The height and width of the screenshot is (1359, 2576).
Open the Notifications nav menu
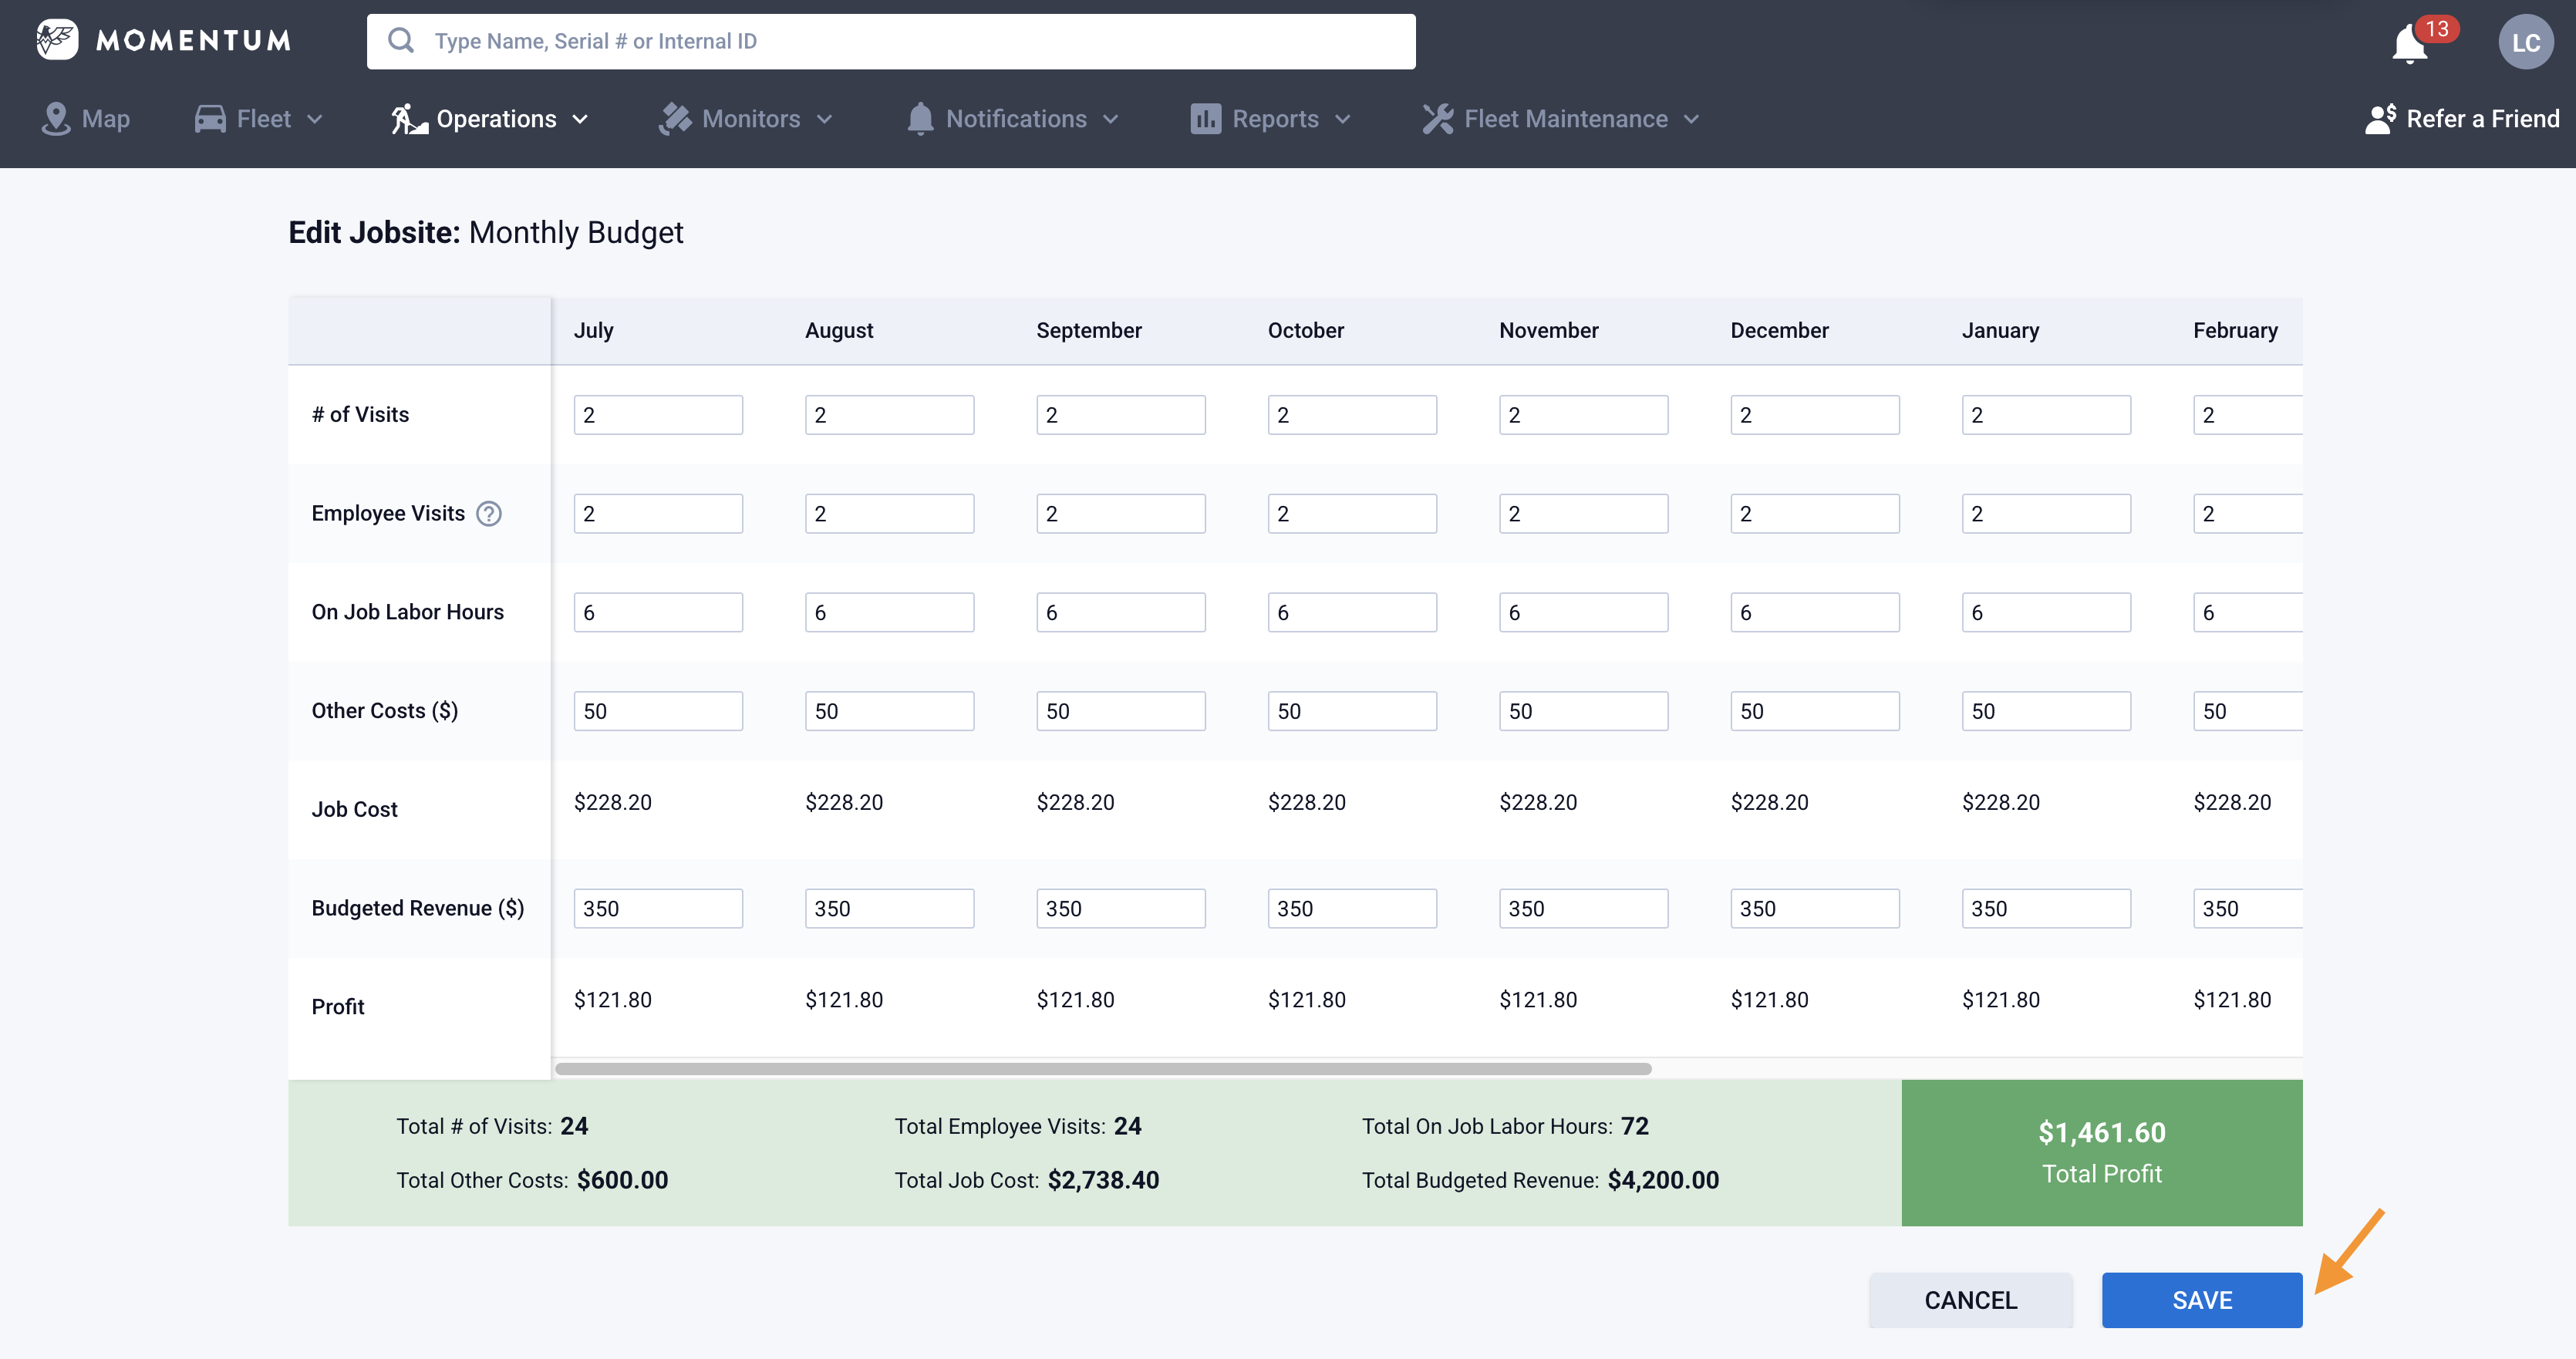coord(1014,119)
